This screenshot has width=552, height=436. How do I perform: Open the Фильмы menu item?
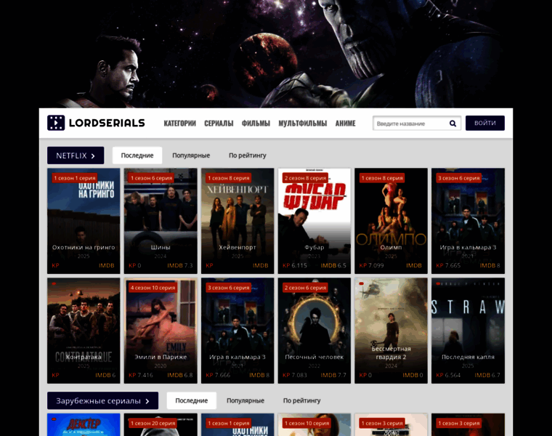coord(256,124)
